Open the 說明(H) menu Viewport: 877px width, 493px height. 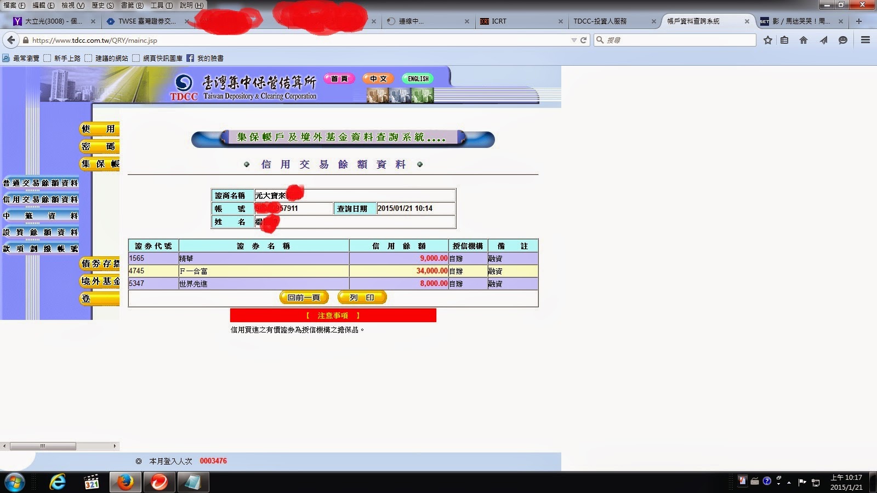191,5
